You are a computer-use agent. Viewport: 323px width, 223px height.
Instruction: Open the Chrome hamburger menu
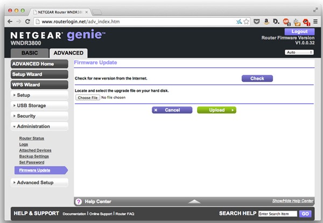(315, 21)
